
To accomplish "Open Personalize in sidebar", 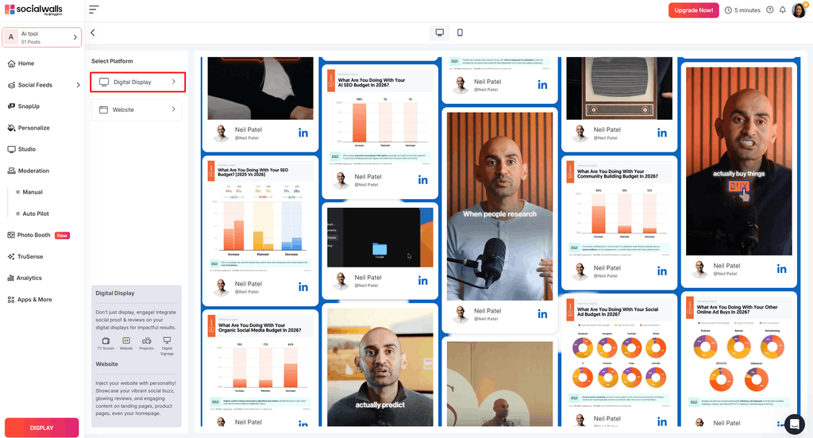I will coord(33,128).
